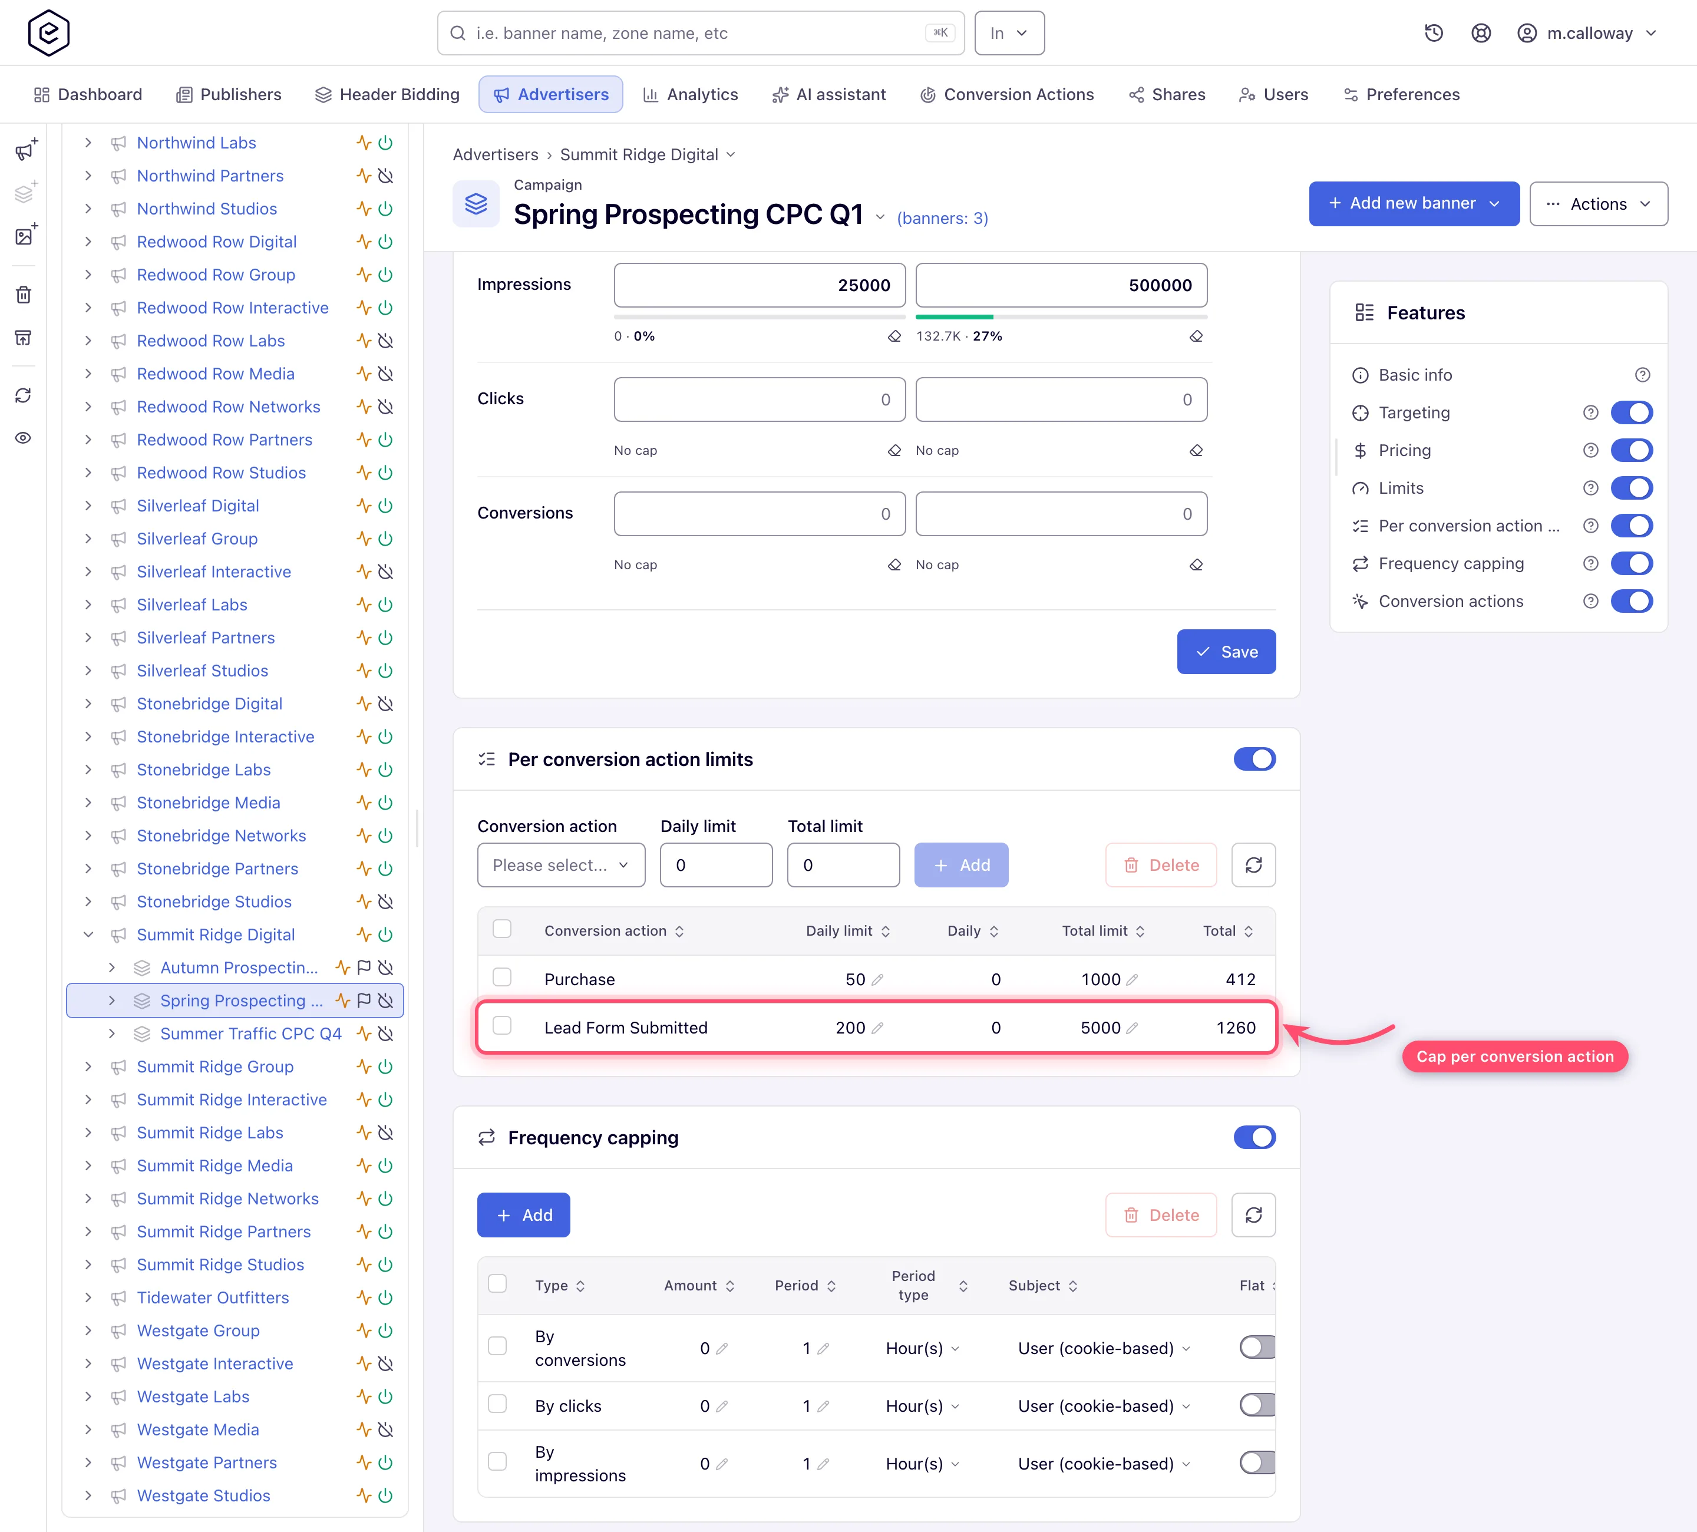Open the Actions dropdown
The height and width of the screenshot is (1532, 1697).
[1597, 204]
